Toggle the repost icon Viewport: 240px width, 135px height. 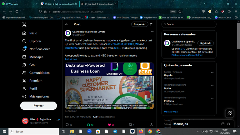[x=88, y=125]
